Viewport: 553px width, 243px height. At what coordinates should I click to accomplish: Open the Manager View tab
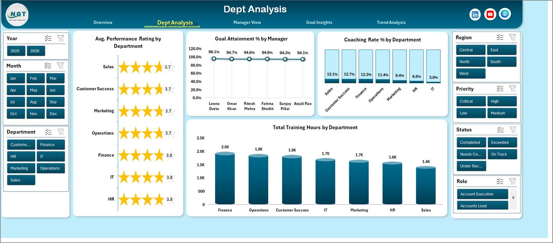(247, 22)
